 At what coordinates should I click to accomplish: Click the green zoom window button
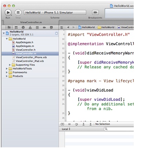14,6
